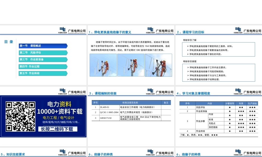Select the 第四节 作业过程 section bar
Viewport: 262px width, 157px height.
tap(42, 66)
